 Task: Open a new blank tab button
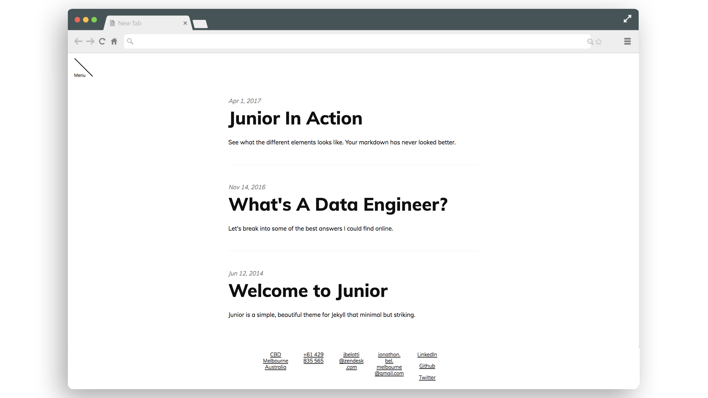[x=200, y=24]
